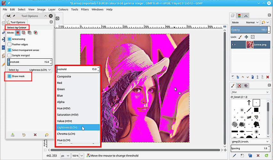
Task: Switch to the Paths tab
Action: click(x=246, y=16)
